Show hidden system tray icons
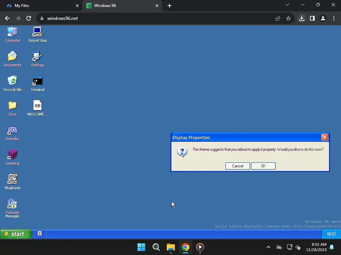Screen dimensions: 341x255 [x=268, y=247]
